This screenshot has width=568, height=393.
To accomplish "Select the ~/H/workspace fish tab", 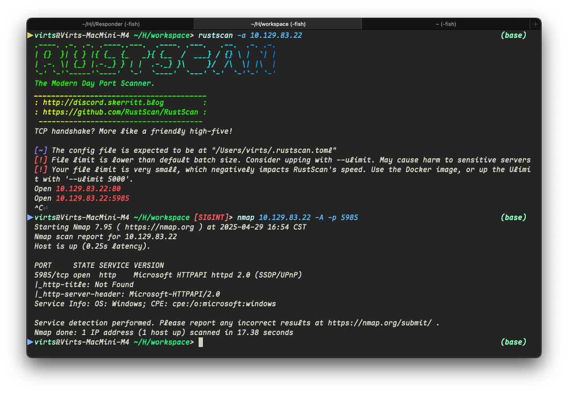I will [278, 24].
